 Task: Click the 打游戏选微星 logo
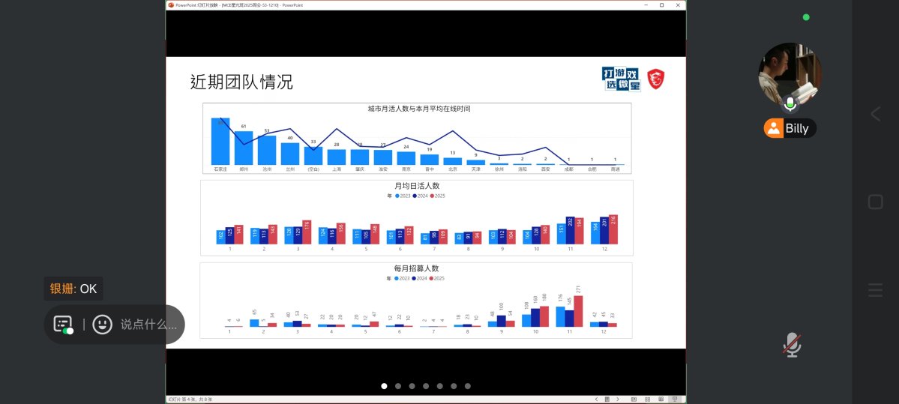pyautogui.click(x=621, y=79)
